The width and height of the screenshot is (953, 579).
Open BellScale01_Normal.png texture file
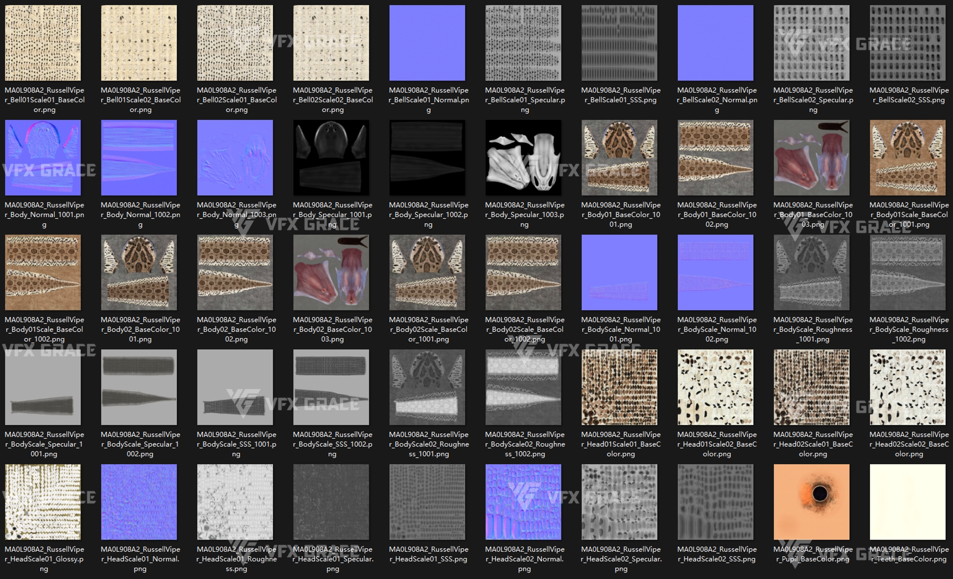427,42
